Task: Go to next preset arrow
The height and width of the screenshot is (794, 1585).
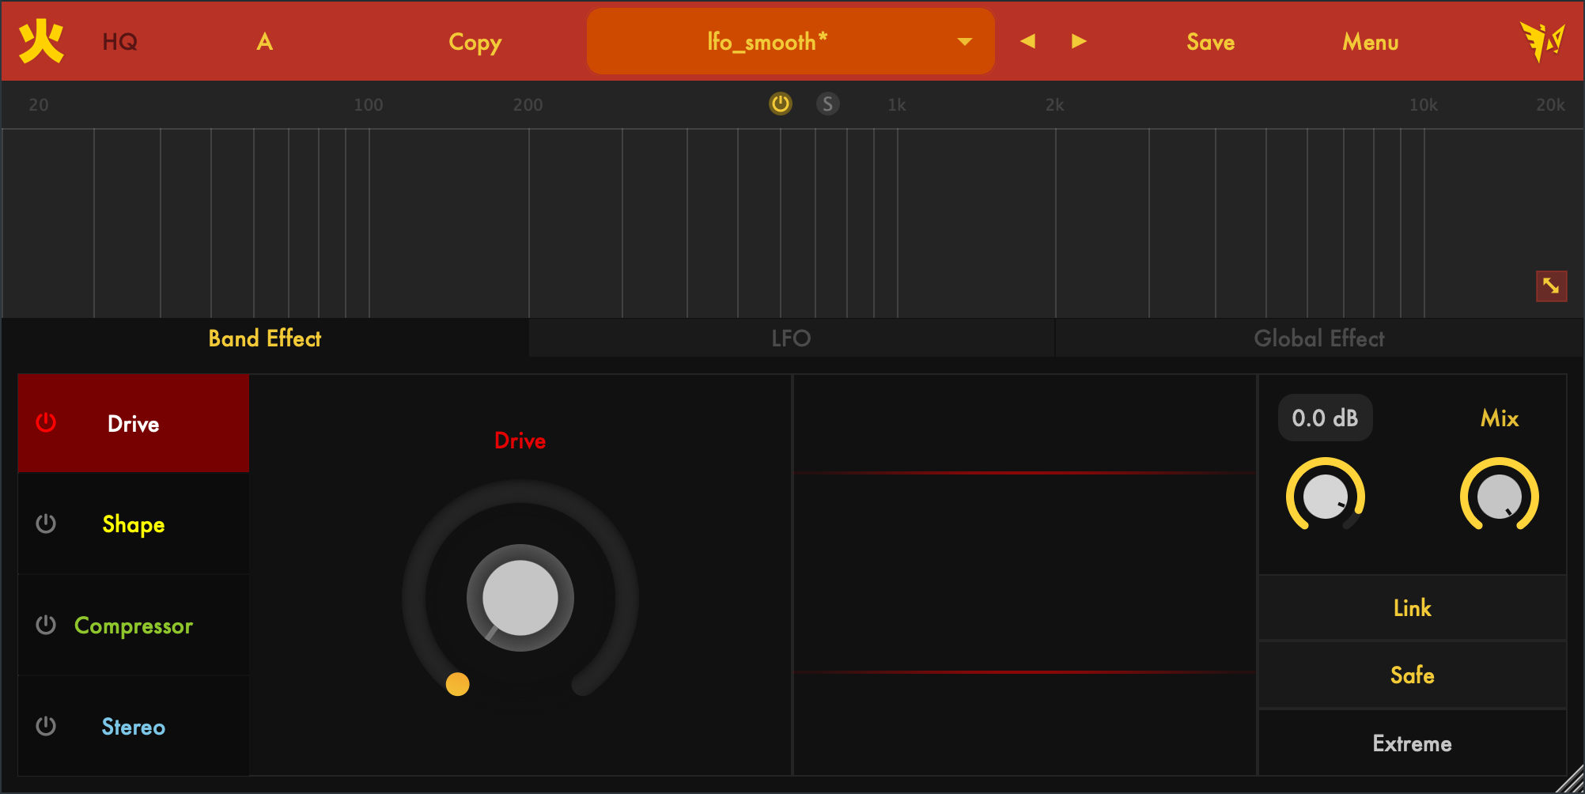Action: pos(1079,41)
